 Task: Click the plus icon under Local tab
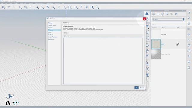click(x=65, y=36)
